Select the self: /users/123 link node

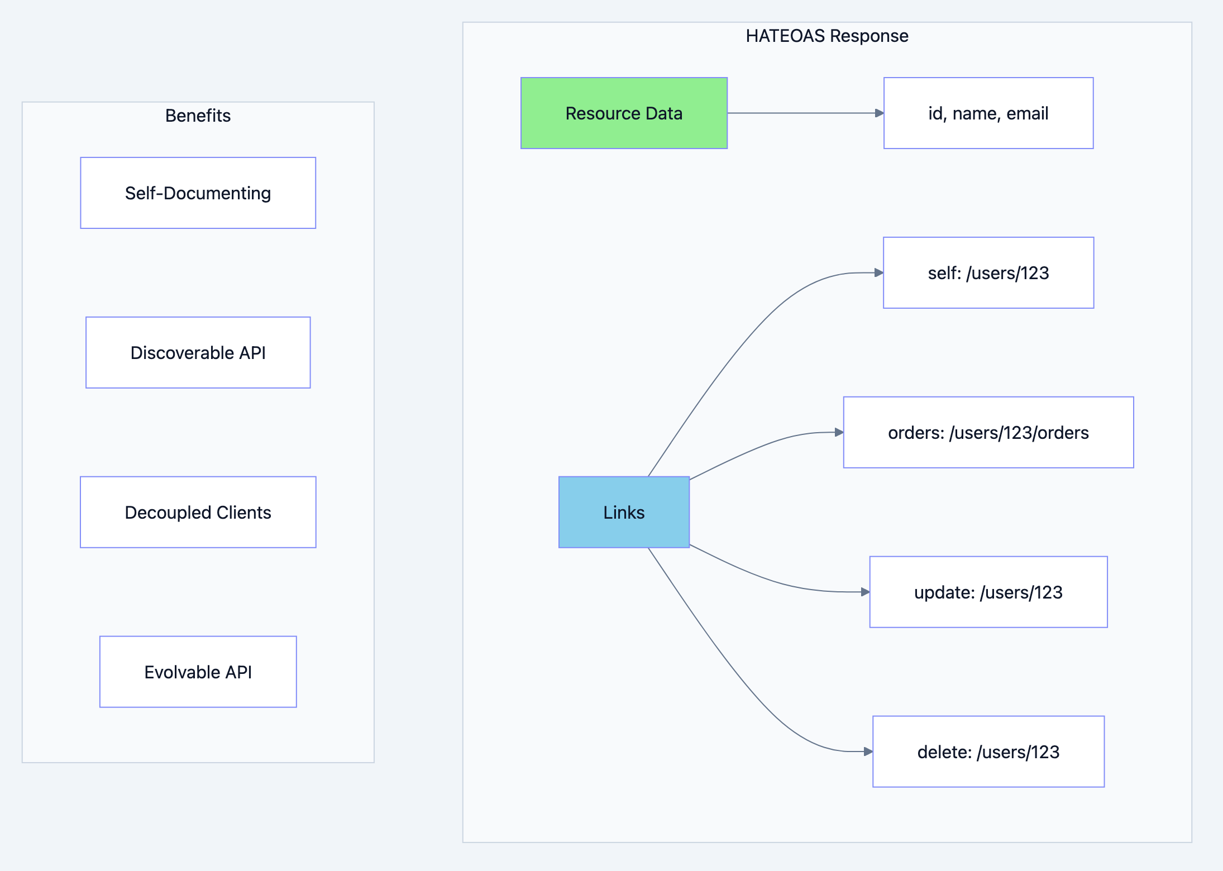988,273
